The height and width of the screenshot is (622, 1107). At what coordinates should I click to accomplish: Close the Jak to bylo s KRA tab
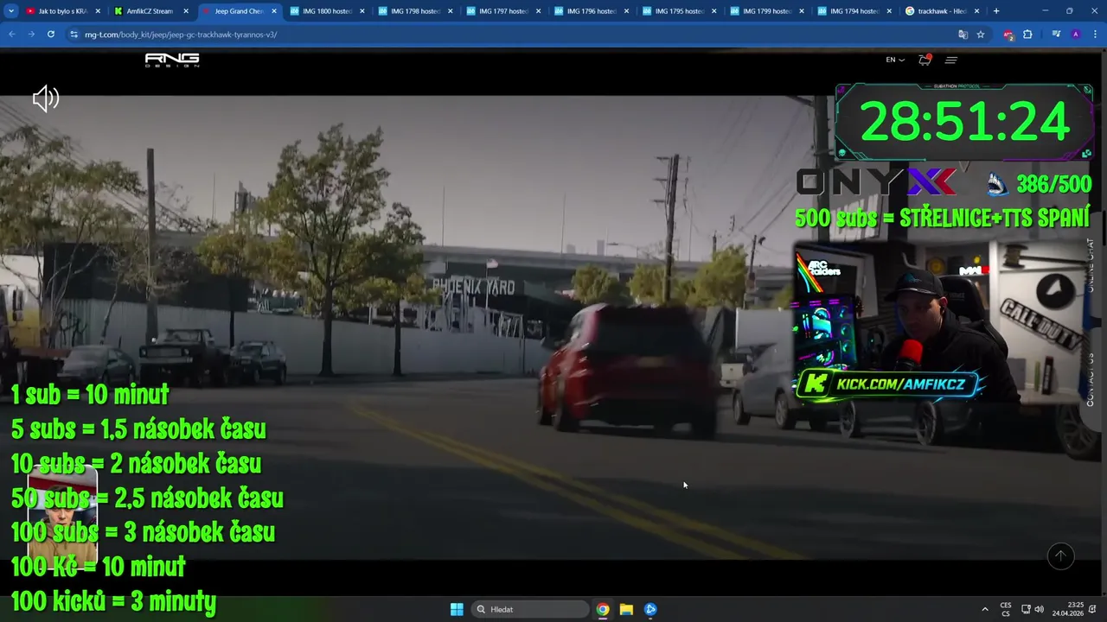pos(98,11)
